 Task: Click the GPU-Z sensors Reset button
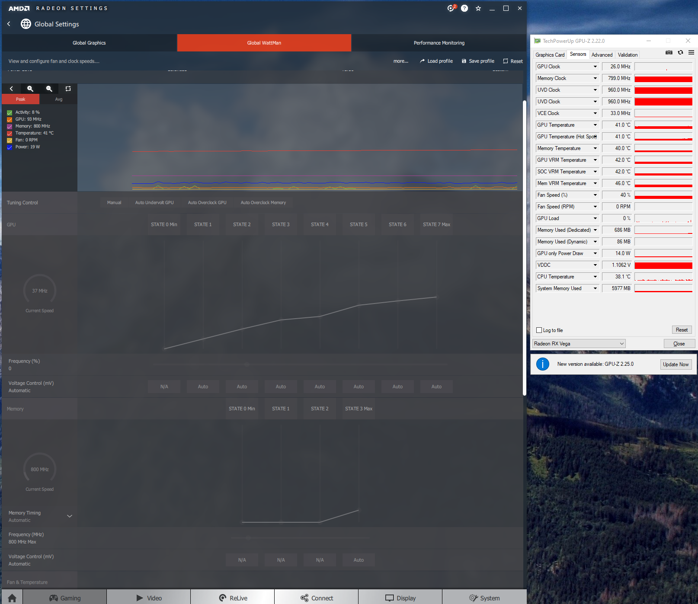click(x=682, y=330)
